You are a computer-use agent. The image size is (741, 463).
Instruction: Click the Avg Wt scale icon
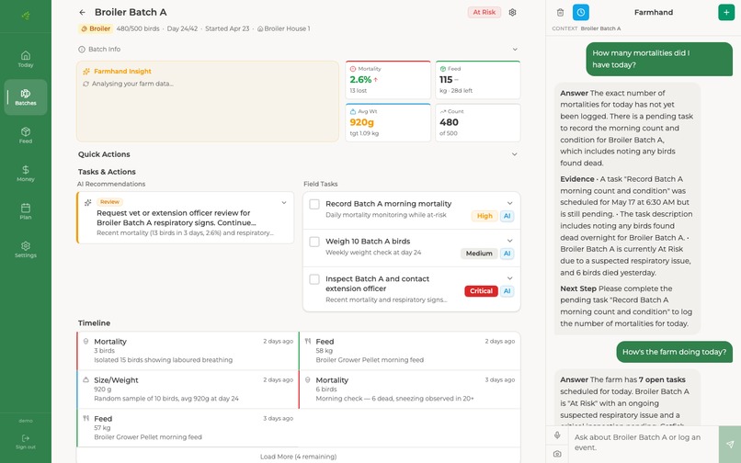point(352,111)
